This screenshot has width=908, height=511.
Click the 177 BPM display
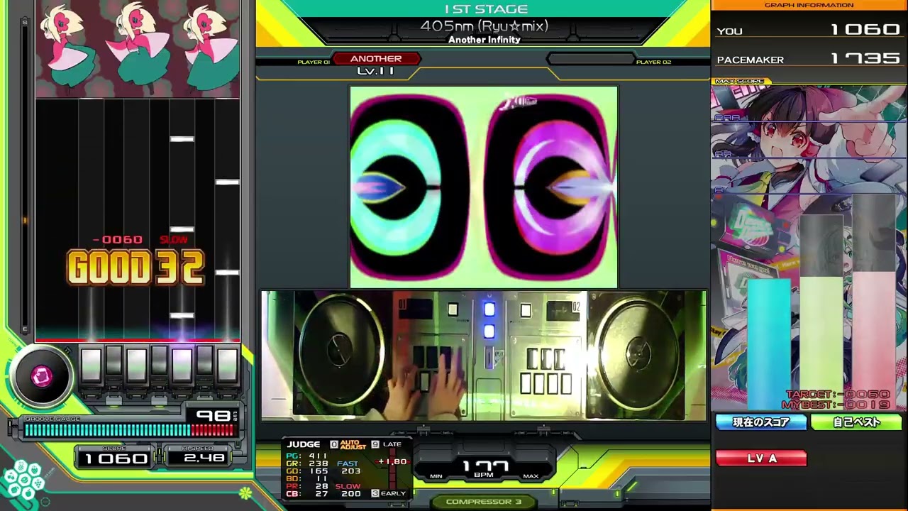(x=486, y=467)
